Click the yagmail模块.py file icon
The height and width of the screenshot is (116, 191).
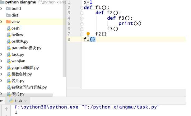[x=9, y=68]
